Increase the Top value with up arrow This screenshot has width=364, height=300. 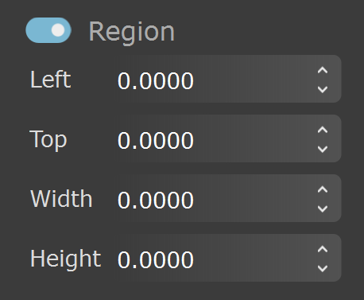323,130
